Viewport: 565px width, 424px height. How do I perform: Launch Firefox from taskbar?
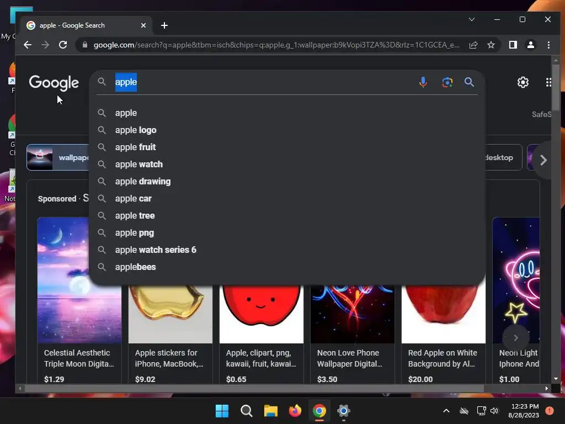pos(295,411)
